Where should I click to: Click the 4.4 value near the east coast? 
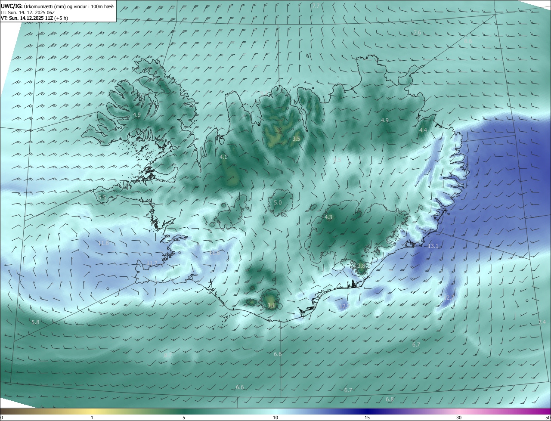pyautogui.click(x=423, y=130)
